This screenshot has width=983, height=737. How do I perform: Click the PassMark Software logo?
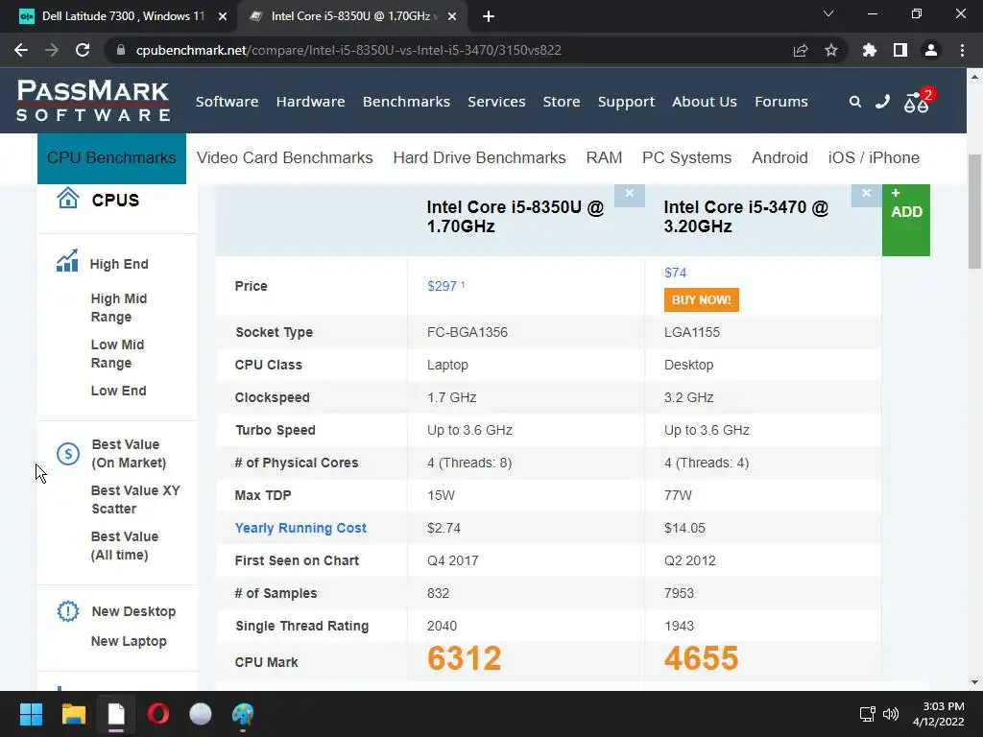(93, 100)
